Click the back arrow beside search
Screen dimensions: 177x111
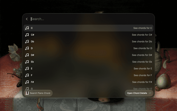coord(27,19)
